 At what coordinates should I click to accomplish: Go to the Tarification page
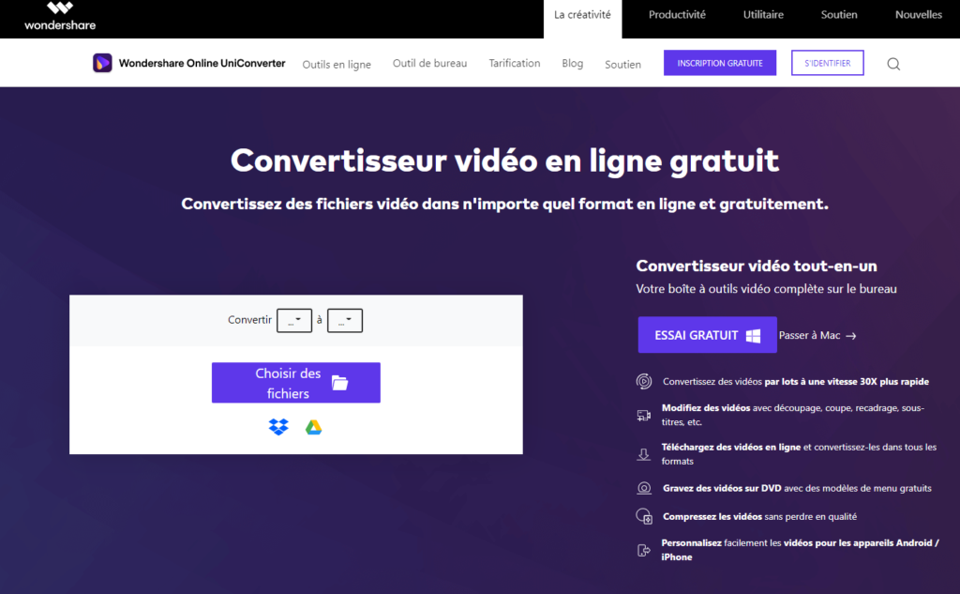click(515, 63)
